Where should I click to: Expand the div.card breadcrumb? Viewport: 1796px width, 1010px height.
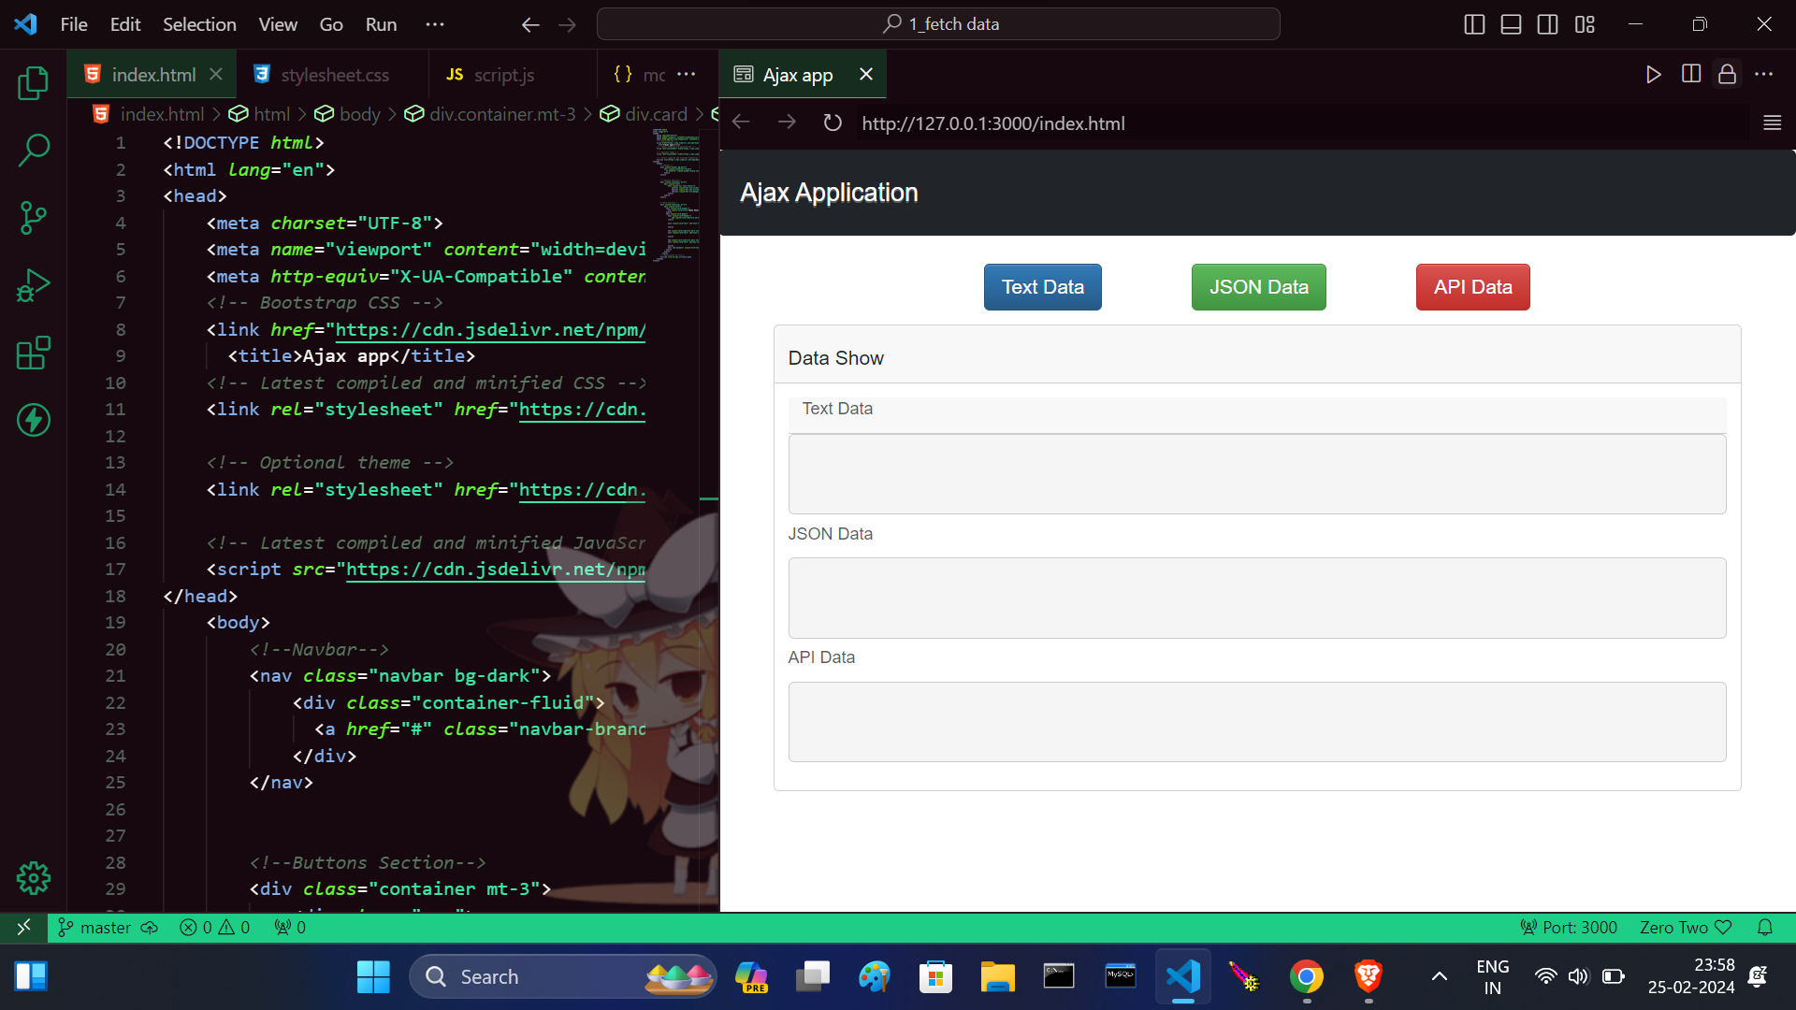(644, 114)
